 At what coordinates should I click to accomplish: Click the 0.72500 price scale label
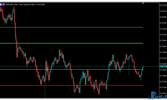click(x=163, y=17)
